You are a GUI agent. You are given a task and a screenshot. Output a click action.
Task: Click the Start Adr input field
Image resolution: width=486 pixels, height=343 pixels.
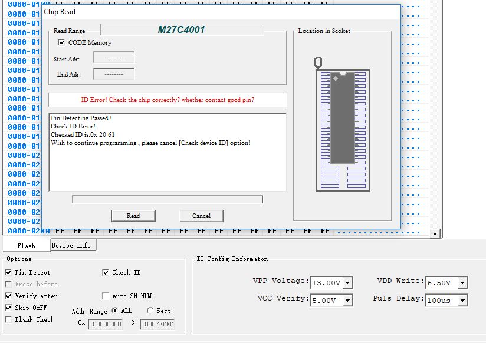pyautogui.click(x=114, y=58)
